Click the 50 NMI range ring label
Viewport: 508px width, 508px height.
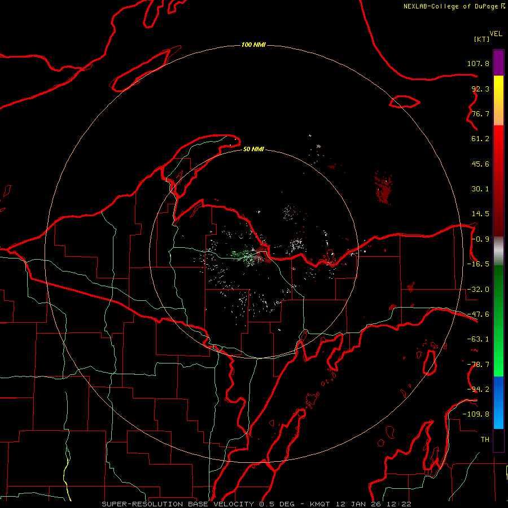253,150
